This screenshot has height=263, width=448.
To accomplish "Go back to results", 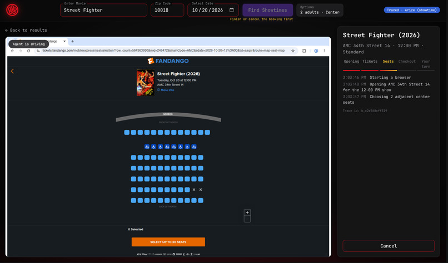I will (26, 30).
